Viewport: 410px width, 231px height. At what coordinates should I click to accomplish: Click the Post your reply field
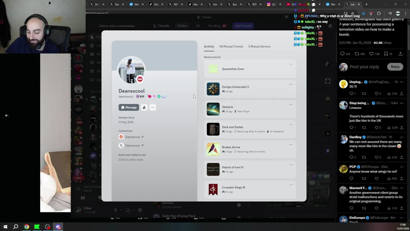click(364, 67)
